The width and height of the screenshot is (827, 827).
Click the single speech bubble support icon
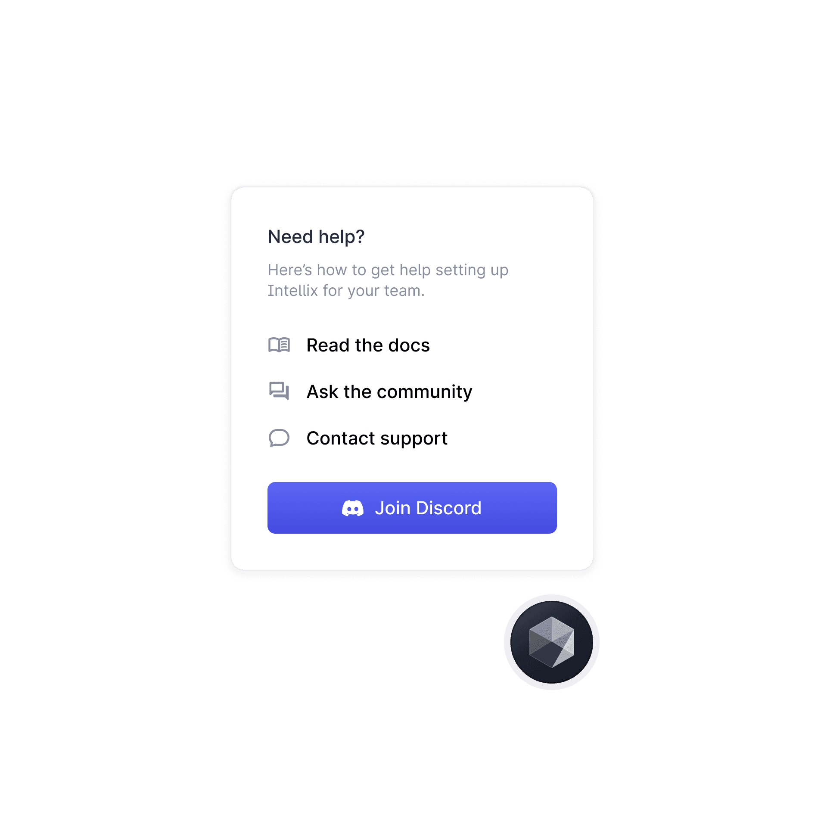coord(279,438)
